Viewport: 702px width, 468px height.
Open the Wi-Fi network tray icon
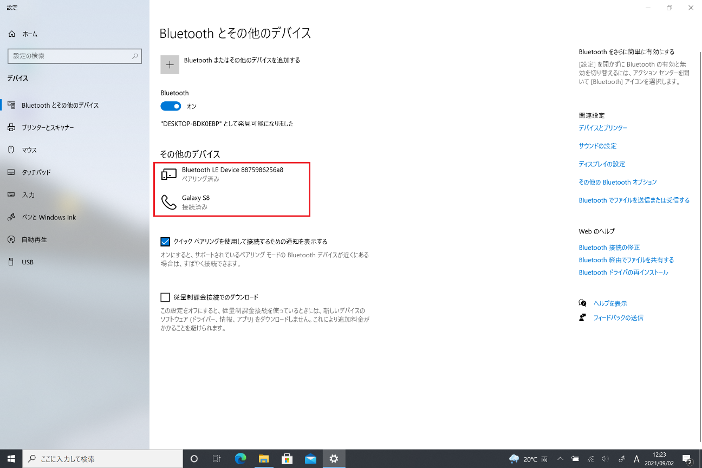(x=590, y=459)
